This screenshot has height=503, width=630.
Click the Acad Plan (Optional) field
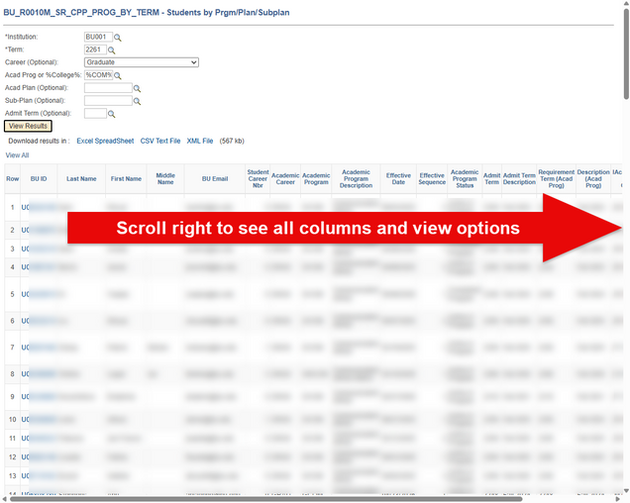click(x=108, y=88)
